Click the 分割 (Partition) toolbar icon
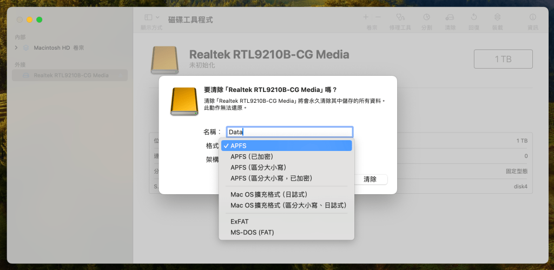The width and height of the screenshot is (554, 270). [x=426, y=18]
